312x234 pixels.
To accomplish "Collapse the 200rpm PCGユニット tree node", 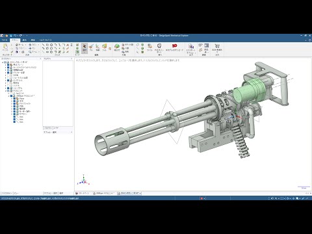I will [x=8, y=96].
